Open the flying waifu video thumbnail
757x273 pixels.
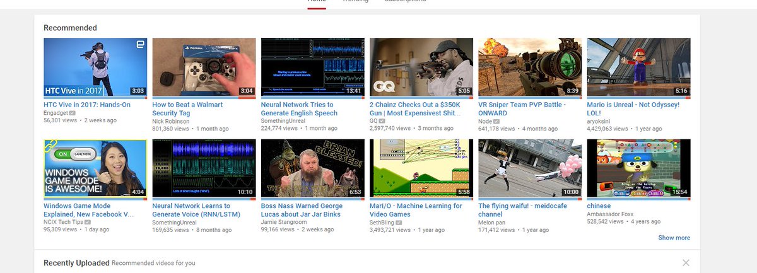pos(530,168)
